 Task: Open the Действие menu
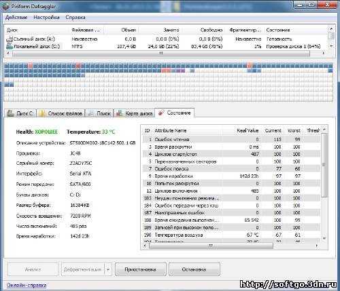click(x=16, y=18)
